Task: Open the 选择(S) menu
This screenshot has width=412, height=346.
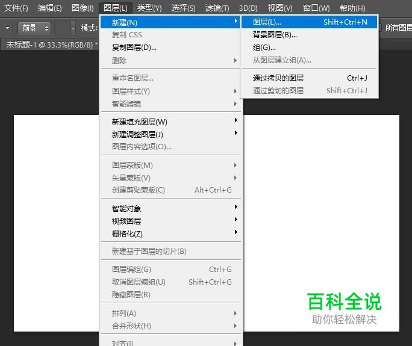Action: (x=183, y=8)
